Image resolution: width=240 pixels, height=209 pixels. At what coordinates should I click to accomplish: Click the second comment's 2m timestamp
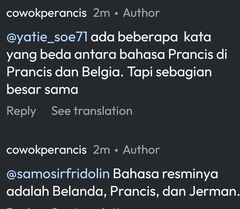pos(101,150)
